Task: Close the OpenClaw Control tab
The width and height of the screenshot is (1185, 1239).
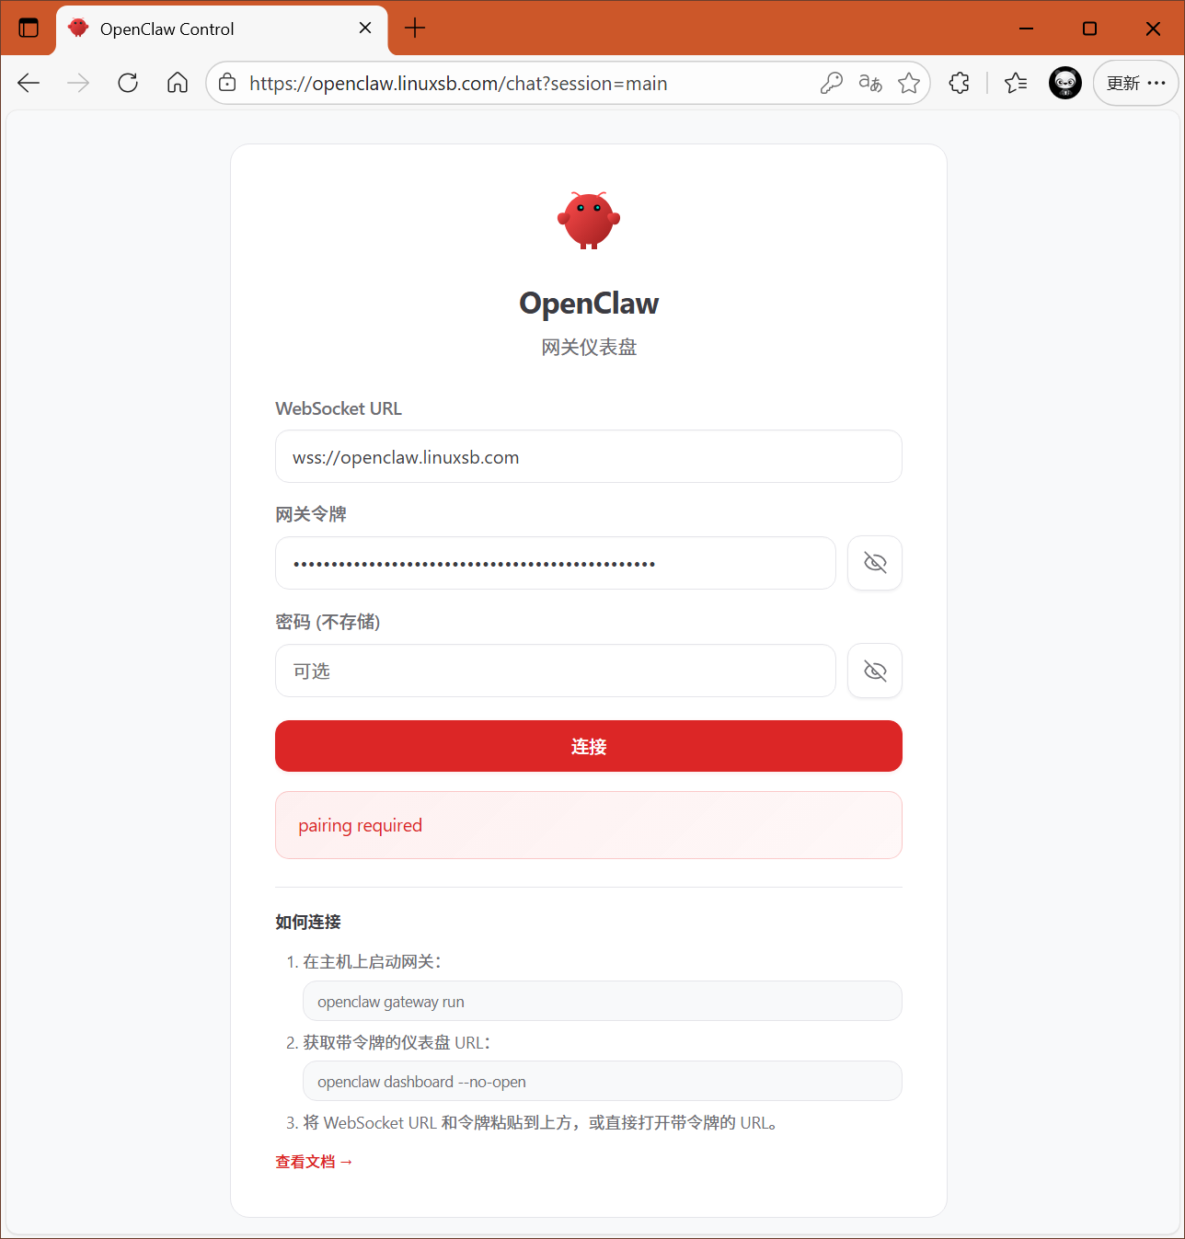Action: (x=365, y=29)
